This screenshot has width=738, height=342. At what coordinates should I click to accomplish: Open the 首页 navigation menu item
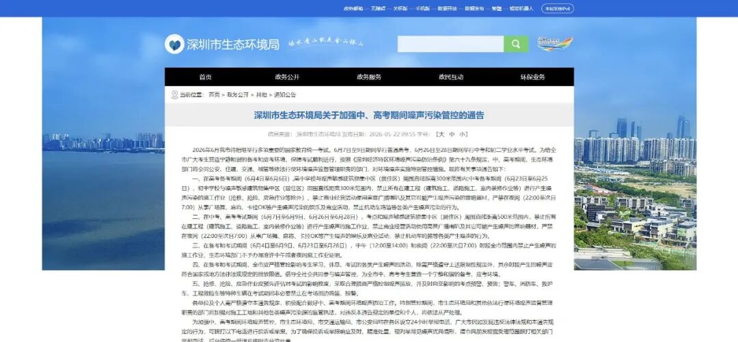[205, 77]
